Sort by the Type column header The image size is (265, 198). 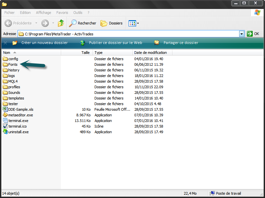(113, 53)
